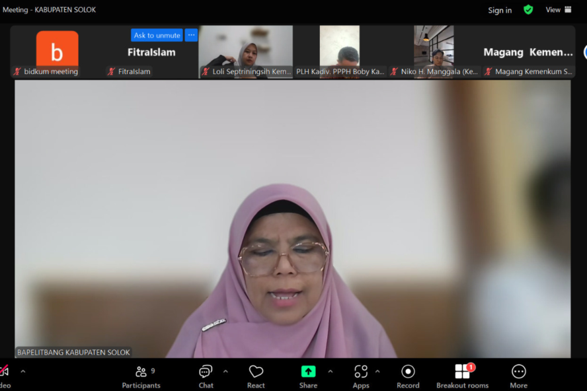This screenshot has height=391, width=587.
Task: Toggle the video camera on
Action: 4,372
